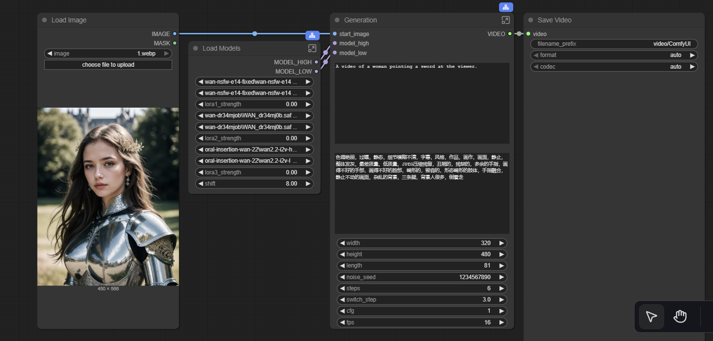The height and width of the screenshot is (341, 713).
Task: Increase width value with right arrow
Action: pyautogui.click(x=501, y=243)
